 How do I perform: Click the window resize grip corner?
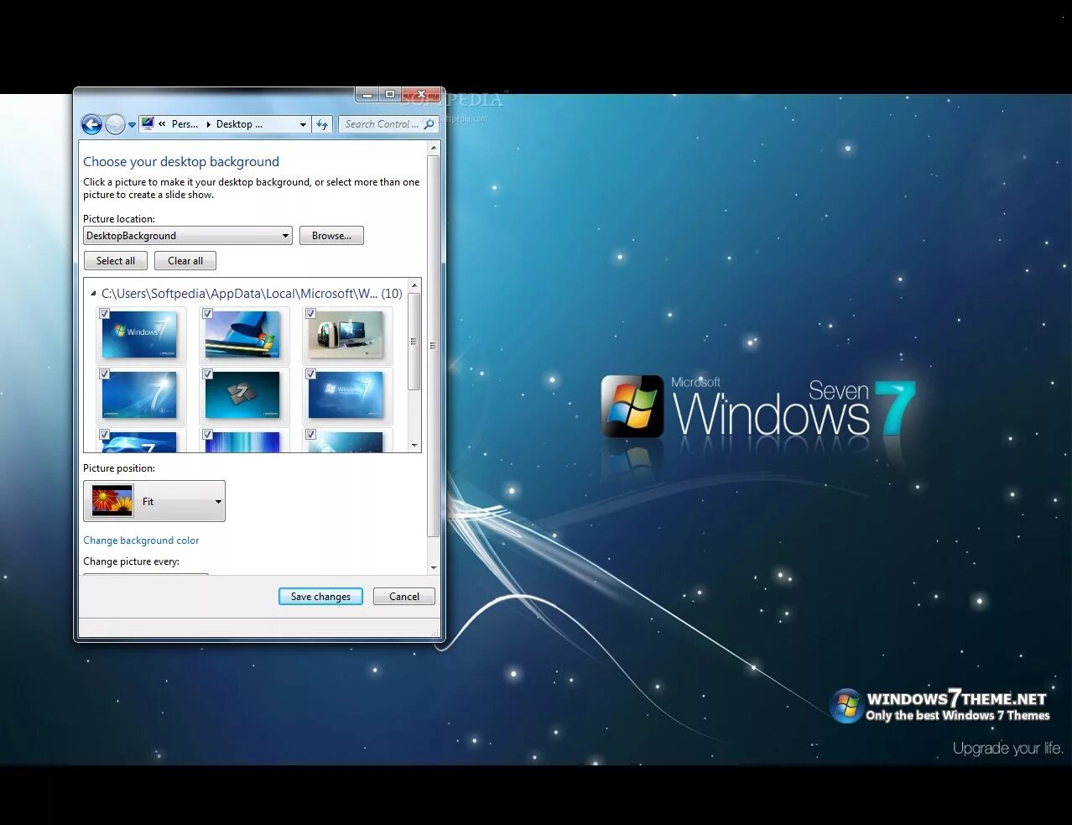[435, 632]
